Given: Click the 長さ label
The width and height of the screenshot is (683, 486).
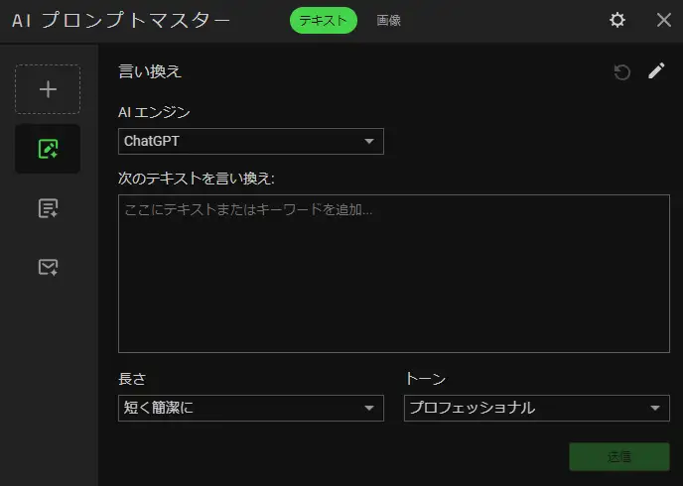Looking at the screenshot, I should pos(132,379).
